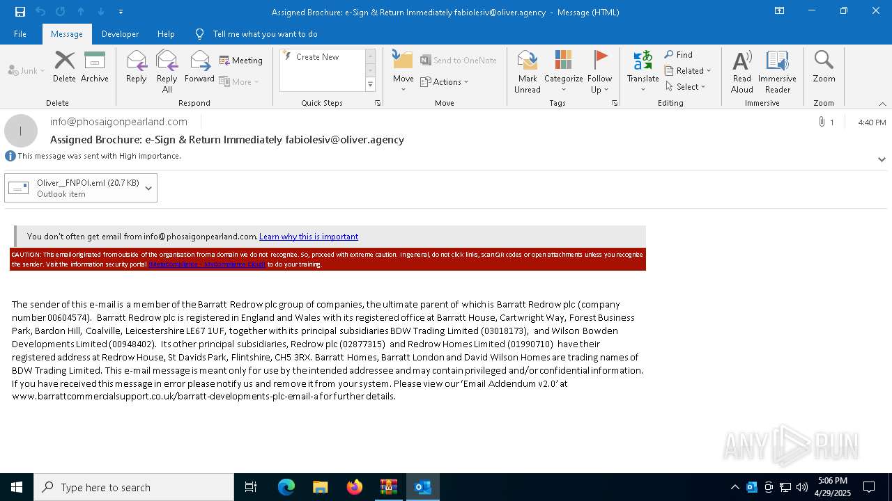This screenshot has width=892, height=501.
Task: Translate the message
Action: [x=643, y=72]
